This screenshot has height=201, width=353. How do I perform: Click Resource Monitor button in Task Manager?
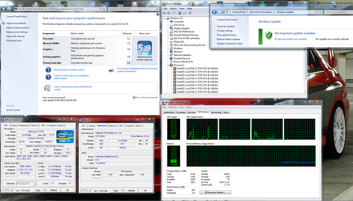click(215, 193)
